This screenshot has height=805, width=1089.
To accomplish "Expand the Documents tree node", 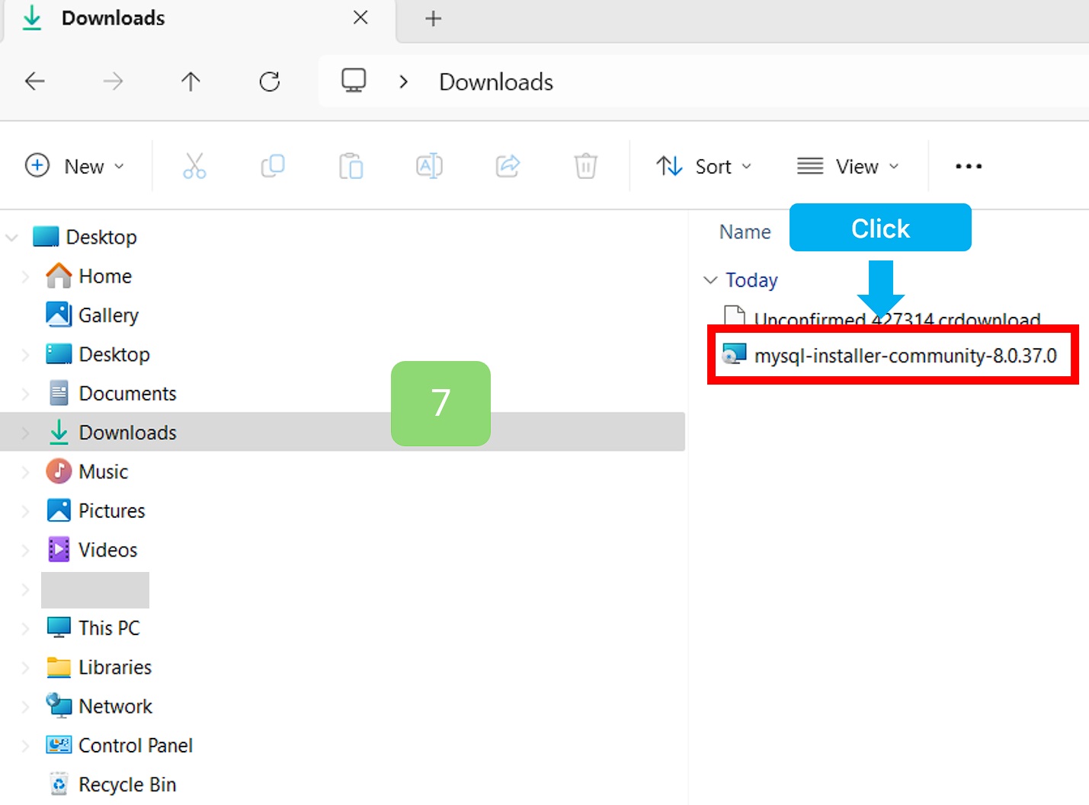I will tap(25, 394).
